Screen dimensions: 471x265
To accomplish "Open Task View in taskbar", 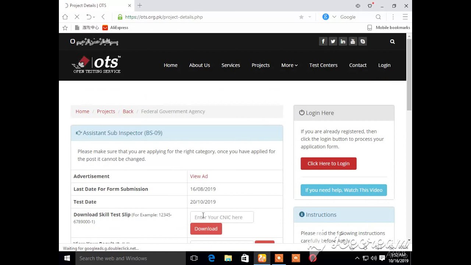I will point(194,258).
